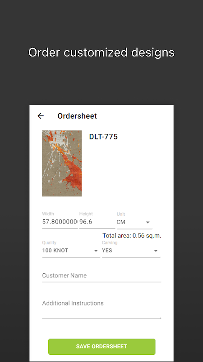
Task: Click the DLT-775 design name
Action: [103, 137]
